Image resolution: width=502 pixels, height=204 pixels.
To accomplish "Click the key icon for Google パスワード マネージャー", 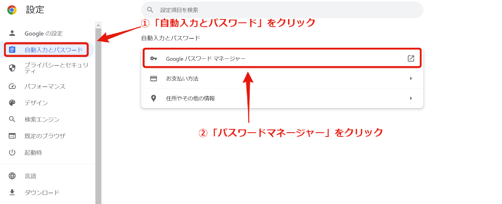I will tap(154, 59).
